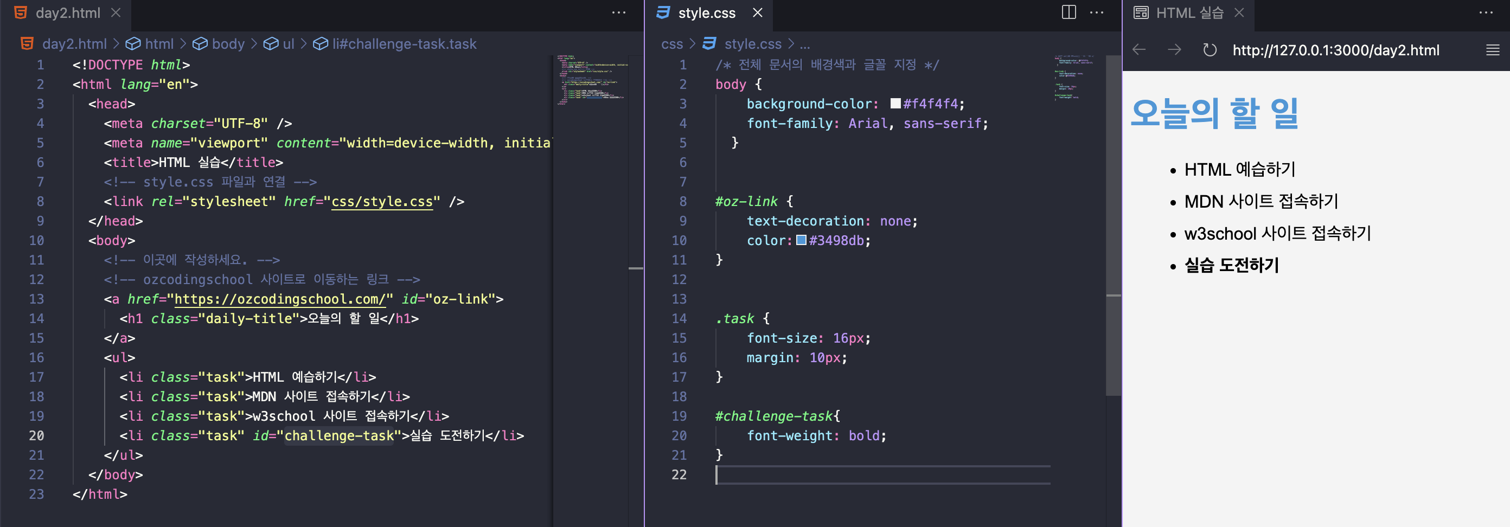Click the css folder breadcrumb

coord(672,44)
